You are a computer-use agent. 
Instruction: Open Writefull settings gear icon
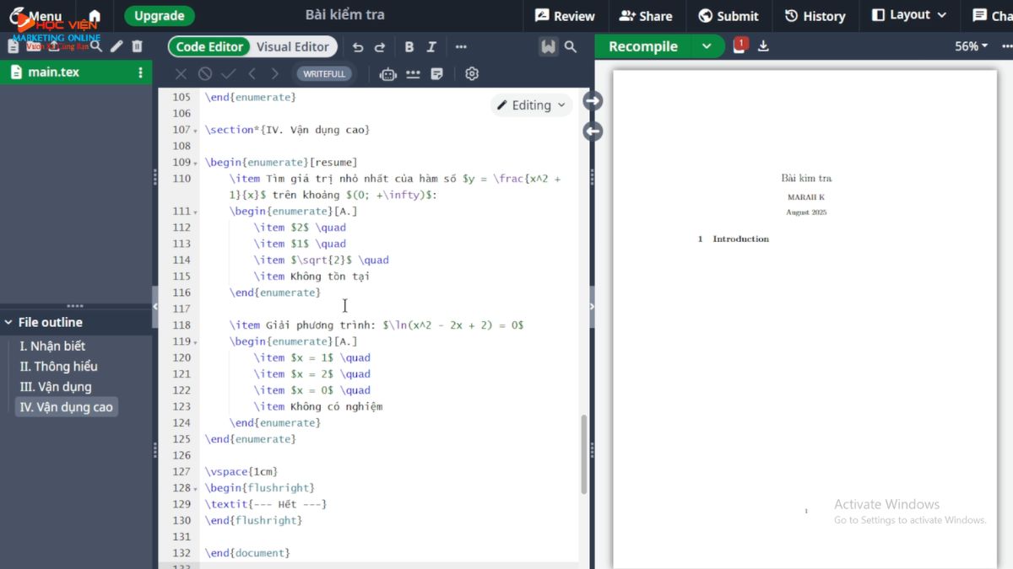[471, 73]
